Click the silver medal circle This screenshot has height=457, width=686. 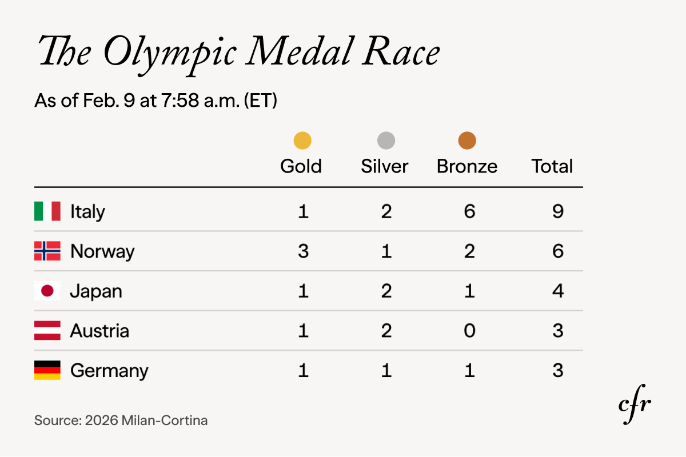coord(386,141)
